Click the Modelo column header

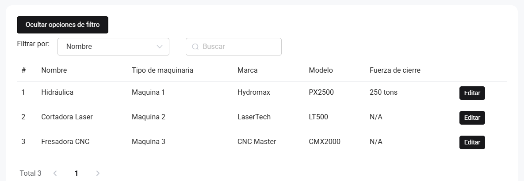coord(321,70)
